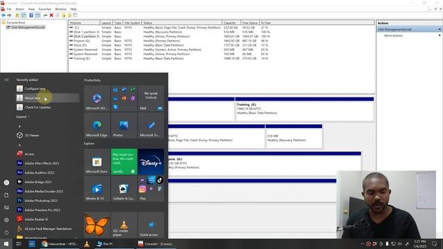This screenshot has height=249, width=443.
Task: Expand the Recently added list
Action: pos(23,117)
